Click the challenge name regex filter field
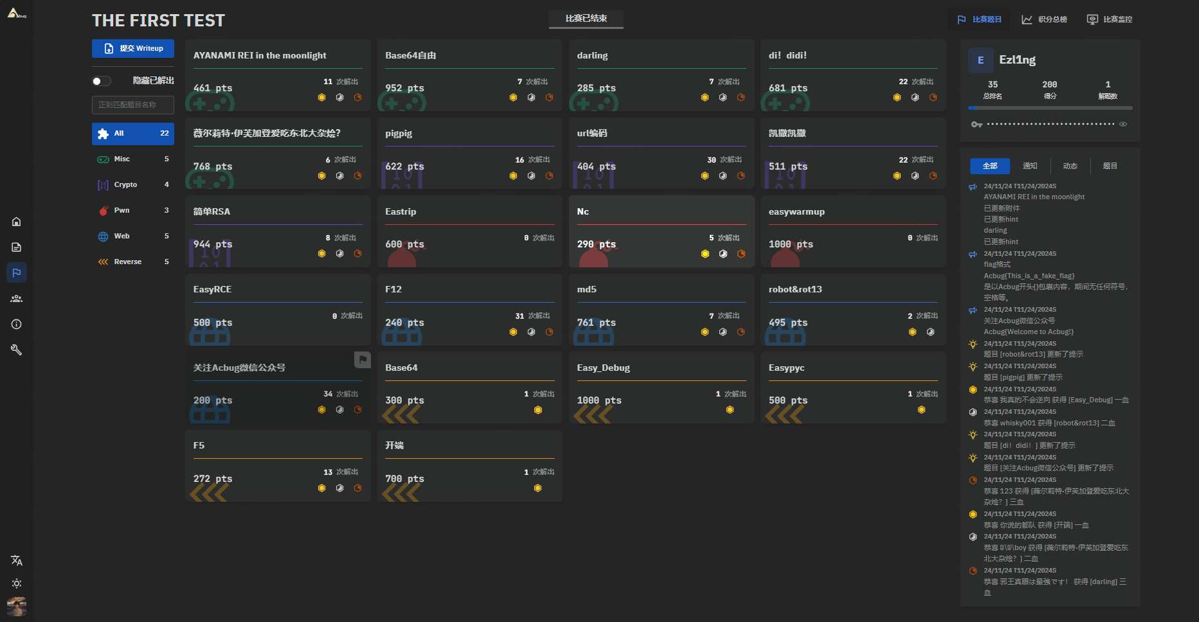The height and width of the screenshot is (622, 1199). tap(133, 105)
